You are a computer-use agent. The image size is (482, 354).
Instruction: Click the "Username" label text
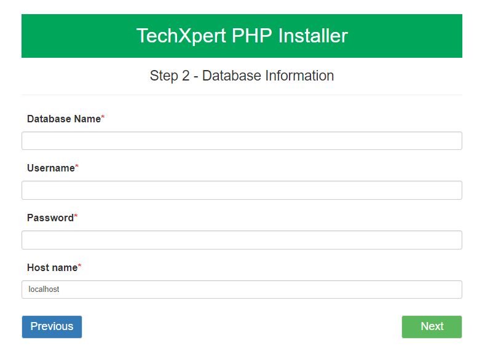click(50, 168)
